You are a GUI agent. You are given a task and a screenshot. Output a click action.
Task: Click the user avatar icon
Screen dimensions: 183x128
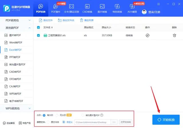click(x=144, y=12)
